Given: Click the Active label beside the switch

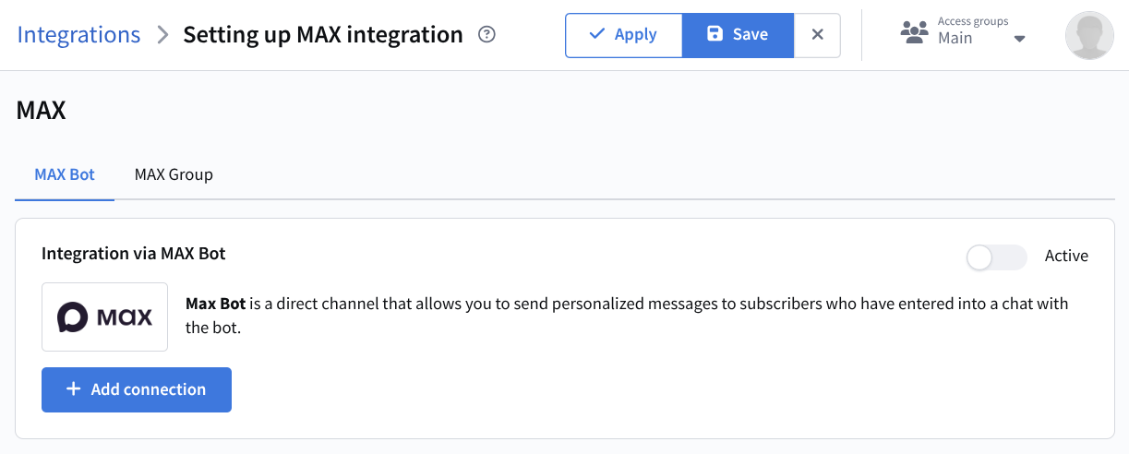Looking at the screenshot, I should click(1066, 257).
